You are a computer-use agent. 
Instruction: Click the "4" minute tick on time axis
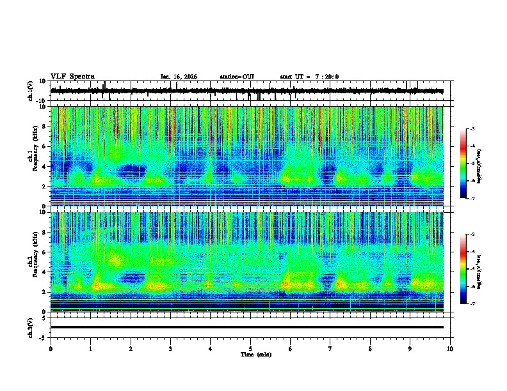pos(211,349)
